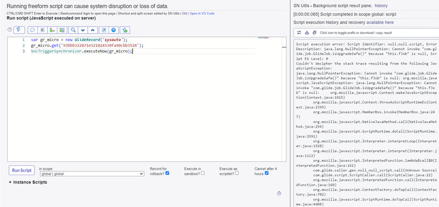Click the full screen editor icon
The height and width of the screenshot is (207, 439).
104,30
